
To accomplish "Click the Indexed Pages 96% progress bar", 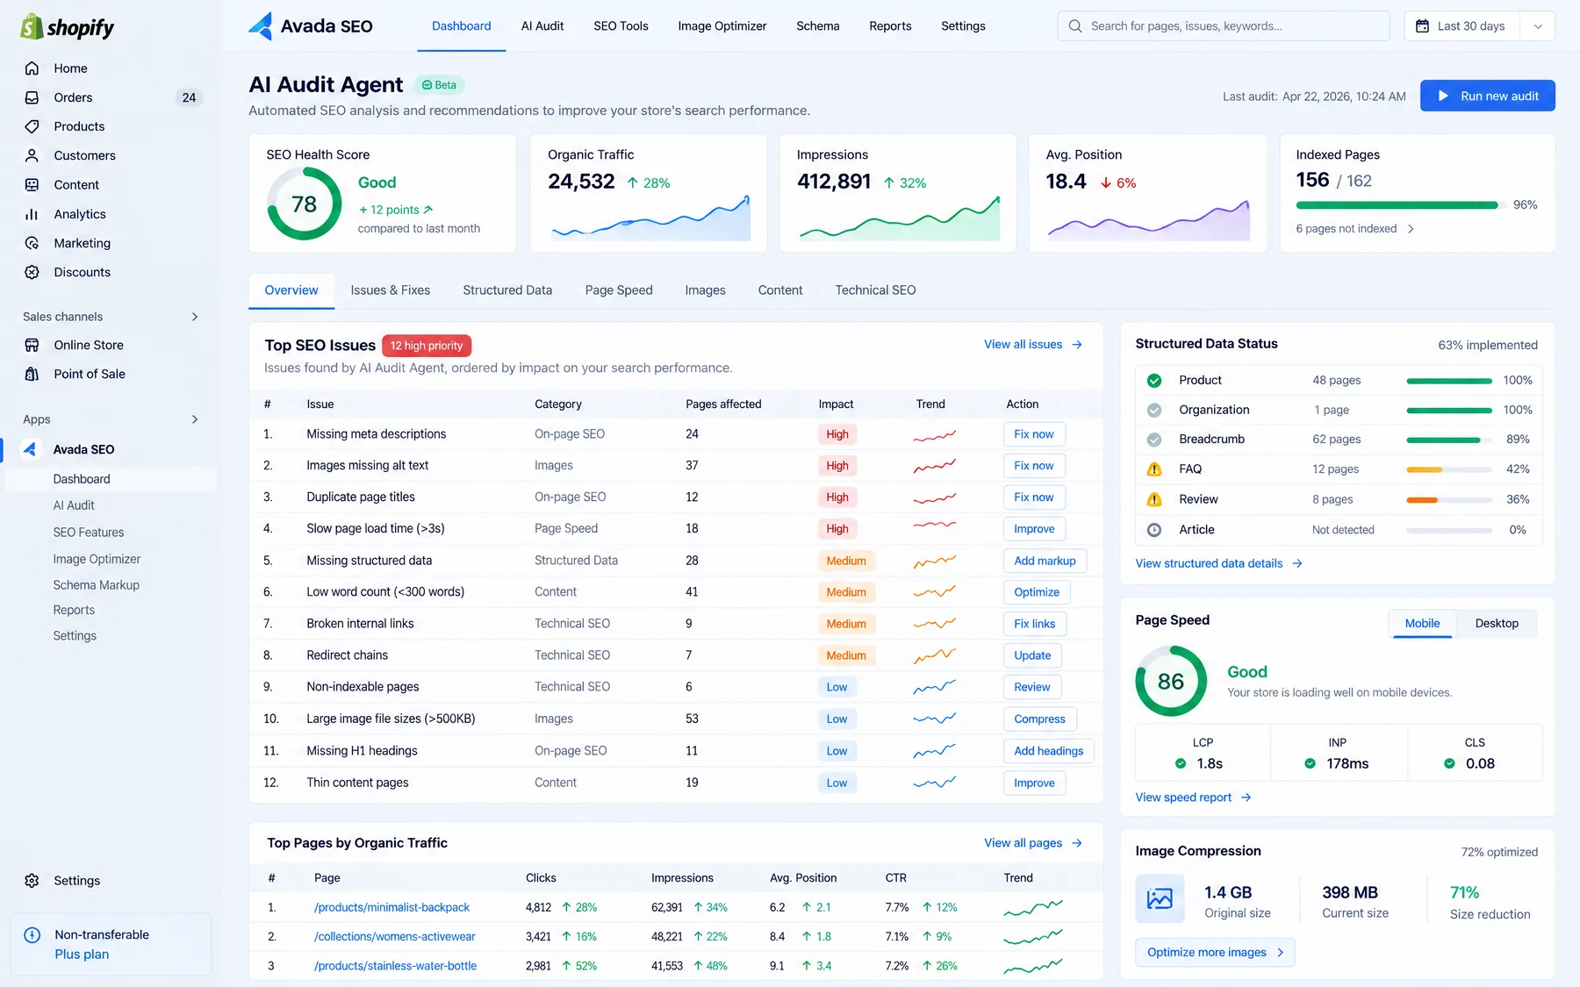I will coord(1400,205).
